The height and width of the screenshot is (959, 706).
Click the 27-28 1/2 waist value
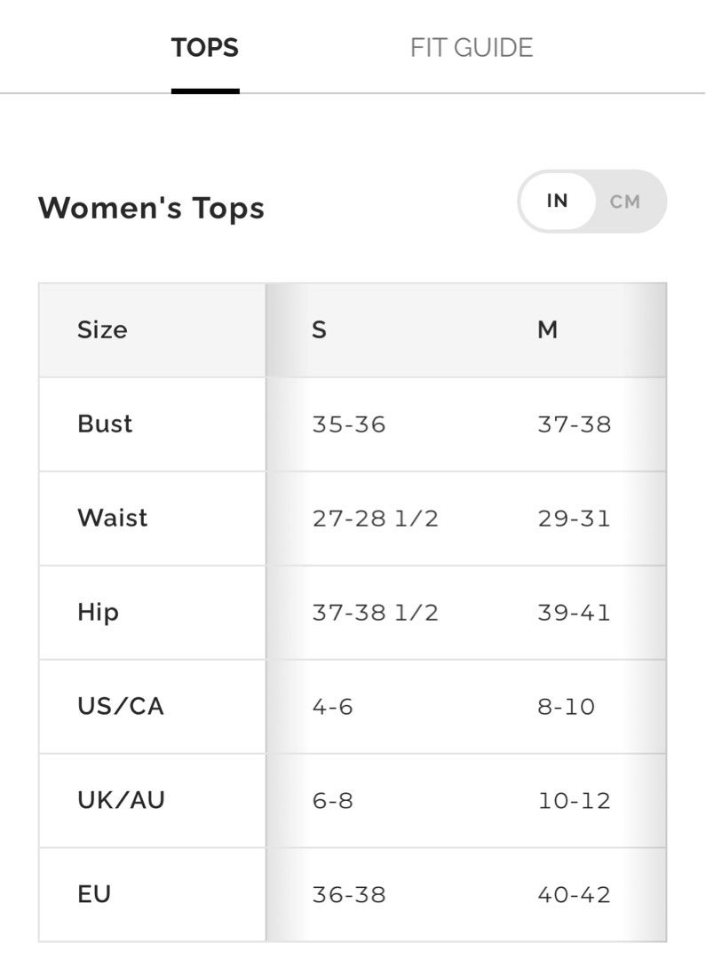(x=375, y=519)
